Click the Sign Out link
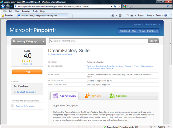This screenshot has height=129, width=173. [x=137, y=24]
